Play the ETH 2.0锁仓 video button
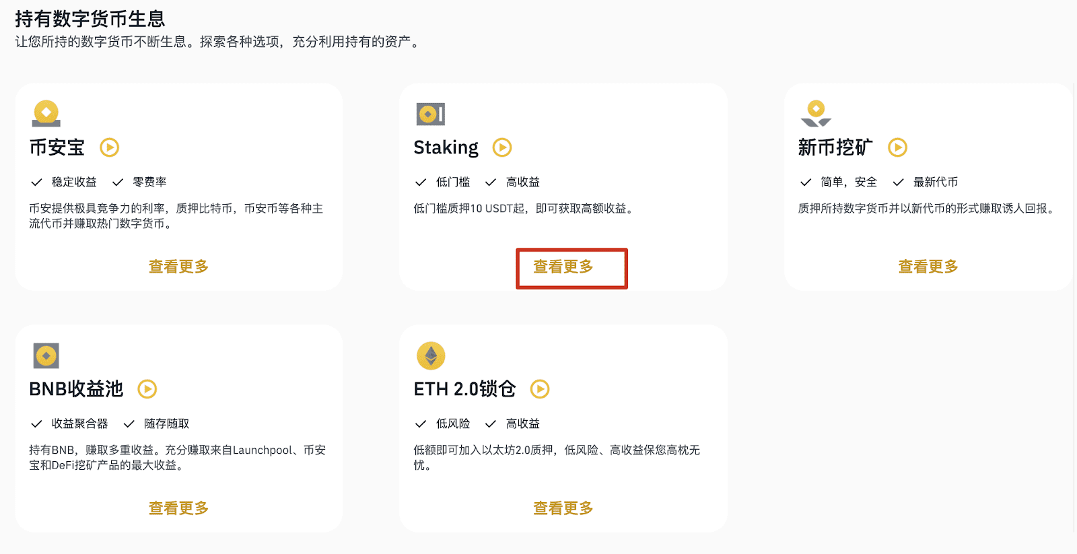The width and height of the screenshot is (1077, 554). click(x=540, y=389)
